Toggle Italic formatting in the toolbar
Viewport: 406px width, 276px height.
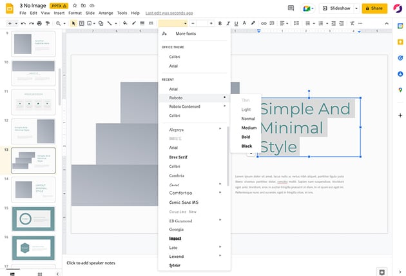tap(227, 23)
